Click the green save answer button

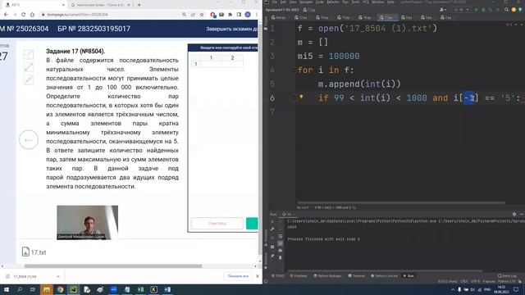[252, 224]
